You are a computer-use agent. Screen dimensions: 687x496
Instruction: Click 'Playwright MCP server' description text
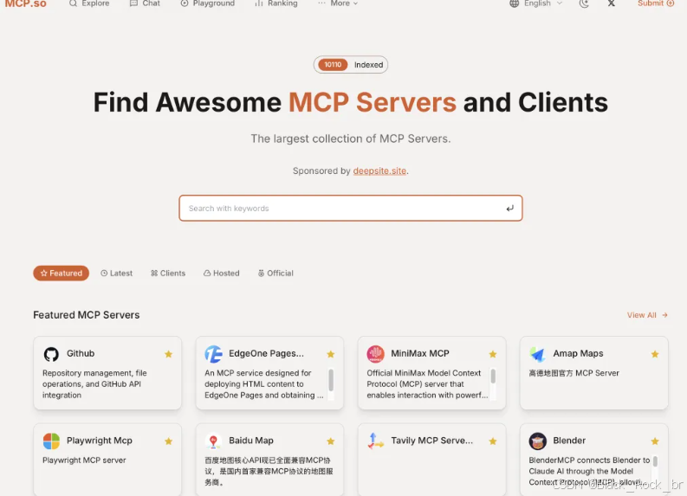(84, 461)
